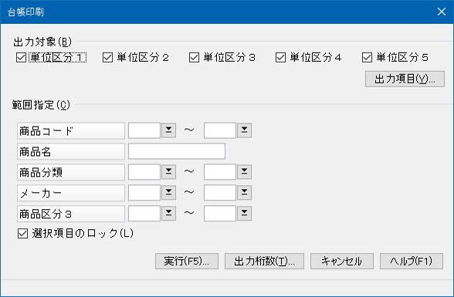The image size is (454, 297).
Task: Uncheck the 単位区分 1 checkbox
Action: coord(21,57)
